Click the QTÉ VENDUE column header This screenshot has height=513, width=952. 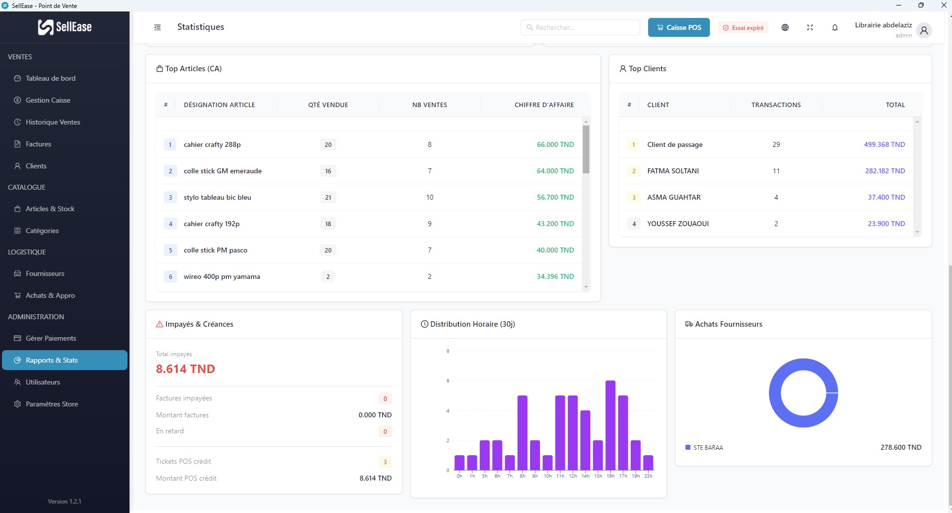(x=328, y=105)
